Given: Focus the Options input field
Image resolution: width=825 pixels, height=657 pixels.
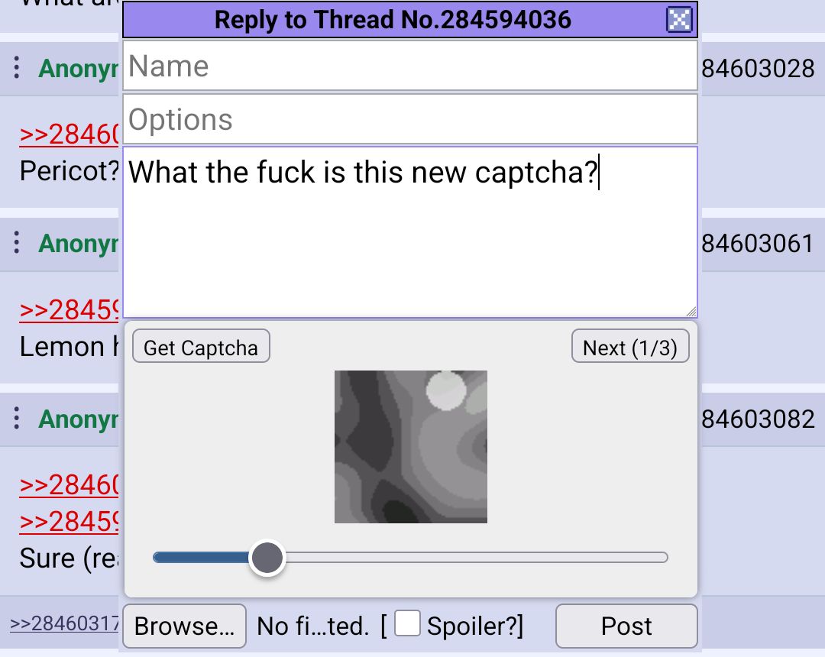Looking at the screenshot, I should tap(410, 119).
